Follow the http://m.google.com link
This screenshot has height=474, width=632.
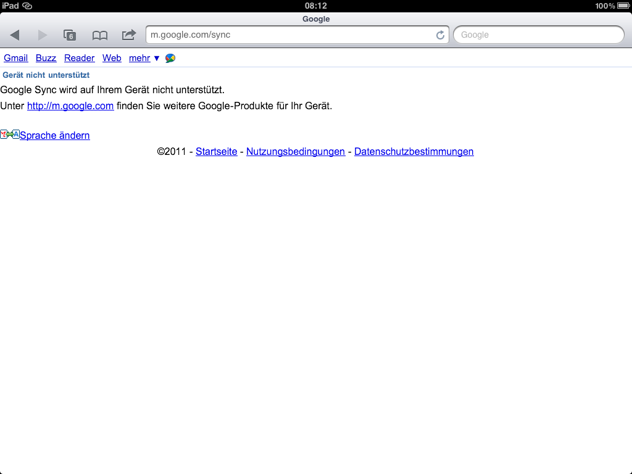pos(70,106)
